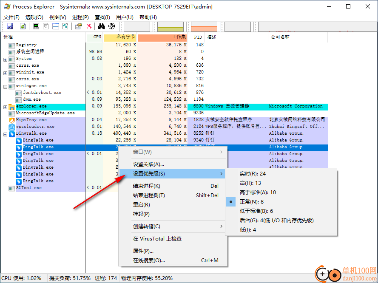Select the MicrosoftEdgeUpdate.exe process row
The height and width of the screenshot is (283, 378).
click(x=164, y=113)
